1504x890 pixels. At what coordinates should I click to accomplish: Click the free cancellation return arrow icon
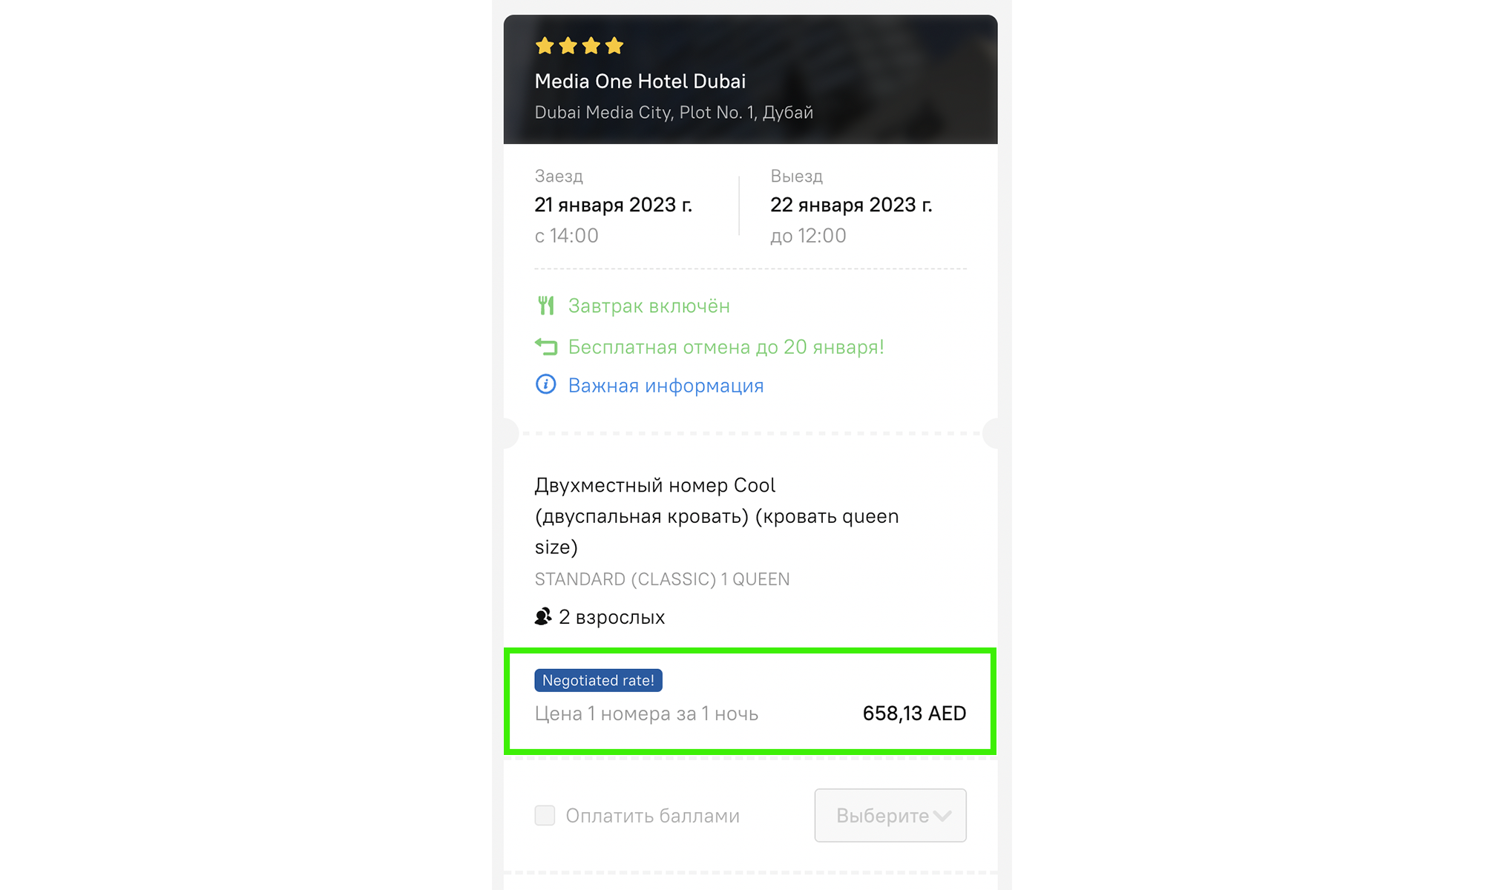pos(546,346)
